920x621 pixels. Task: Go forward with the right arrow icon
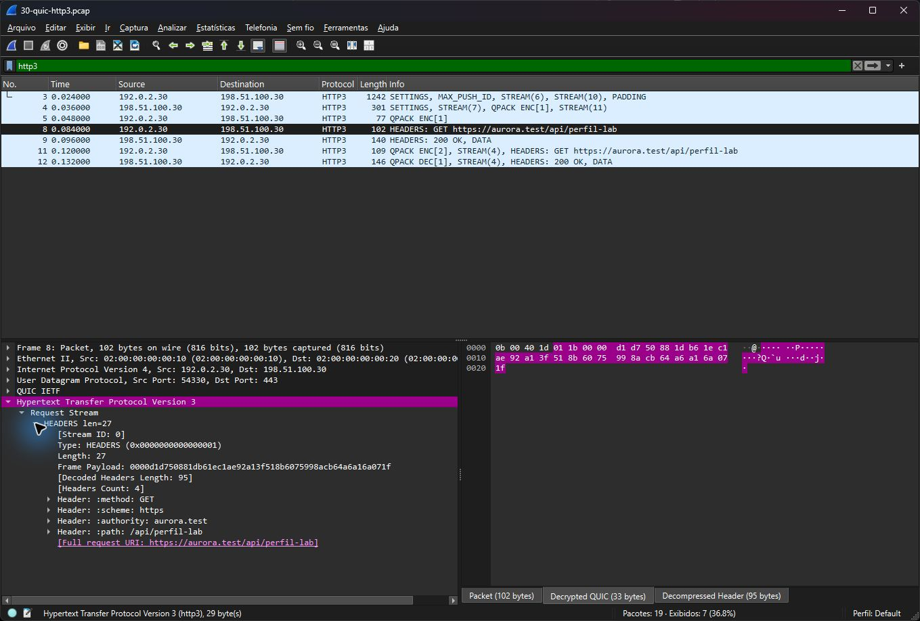[x=190, y=45]
